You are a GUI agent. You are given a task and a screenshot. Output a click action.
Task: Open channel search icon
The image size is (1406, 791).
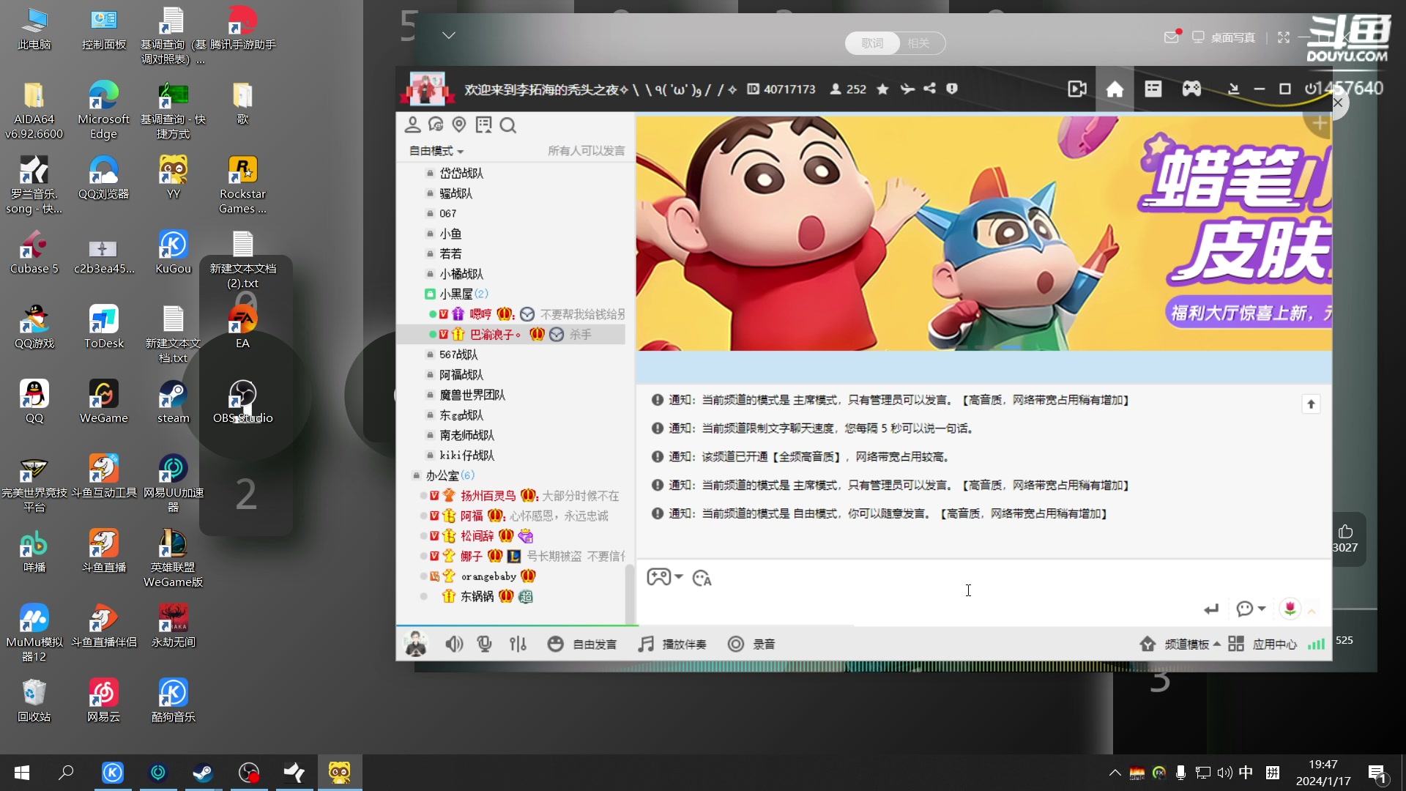[508, 125]
